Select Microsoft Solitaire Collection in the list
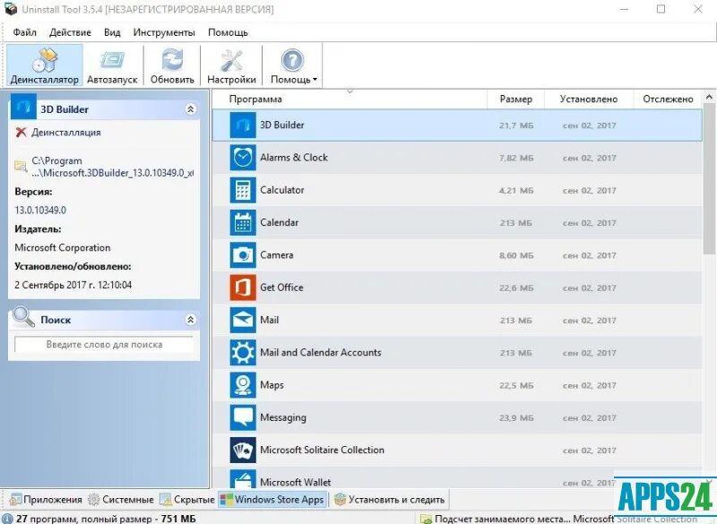Viewport: 717px width, 524px height. click(x=322, y=450)
